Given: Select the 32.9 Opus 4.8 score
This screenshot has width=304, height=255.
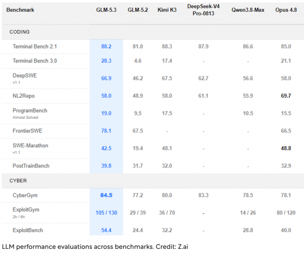Looking at the screenshot, I should click(x=286, y=166).
